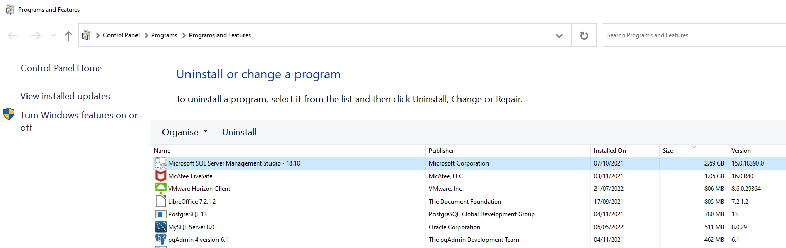Open the recent locations dropdown arrow
This screenshot has height=248, width=786.
click(53, 35)
